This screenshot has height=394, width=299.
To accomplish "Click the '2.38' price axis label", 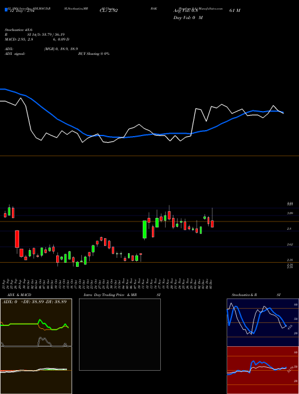I will pos(289,260).
